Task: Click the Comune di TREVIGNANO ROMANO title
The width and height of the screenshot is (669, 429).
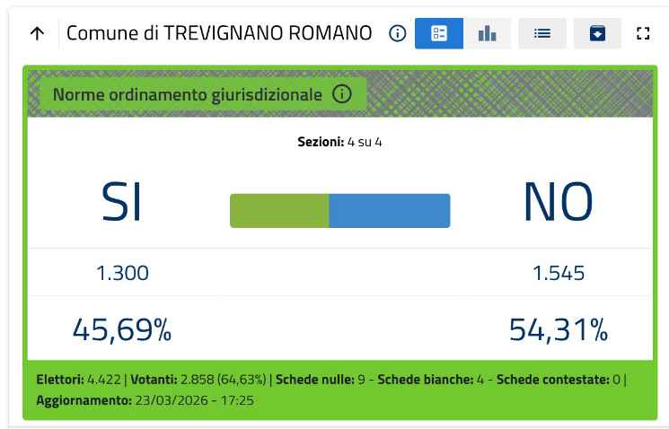Action: point(219,34)
